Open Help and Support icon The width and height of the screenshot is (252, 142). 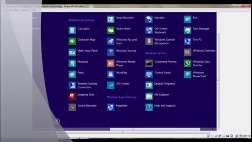(x=149, y=107)
